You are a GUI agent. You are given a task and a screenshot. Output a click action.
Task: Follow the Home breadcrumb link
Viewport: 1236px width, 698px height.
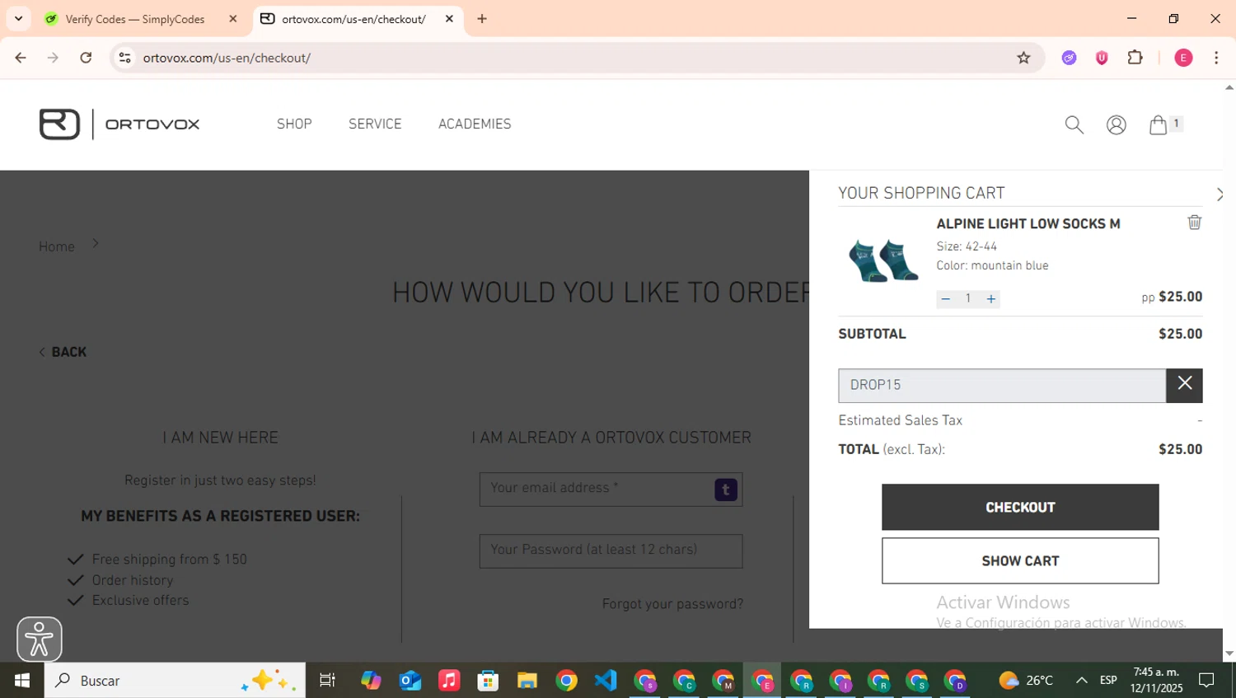coord(57,247)
